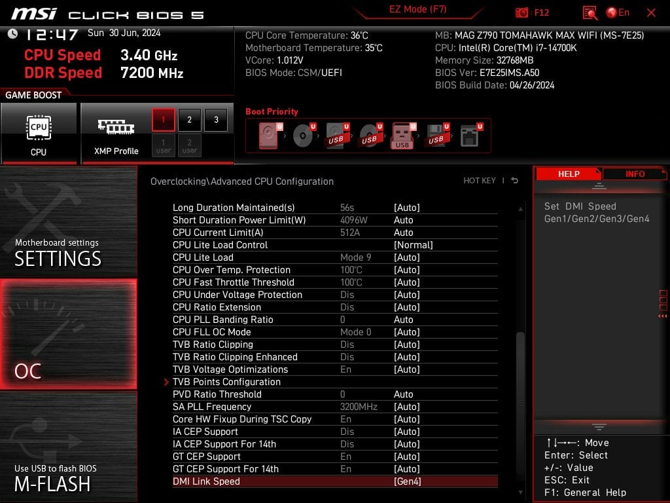Select Core HW Fixup During TSC Copy

335,419
